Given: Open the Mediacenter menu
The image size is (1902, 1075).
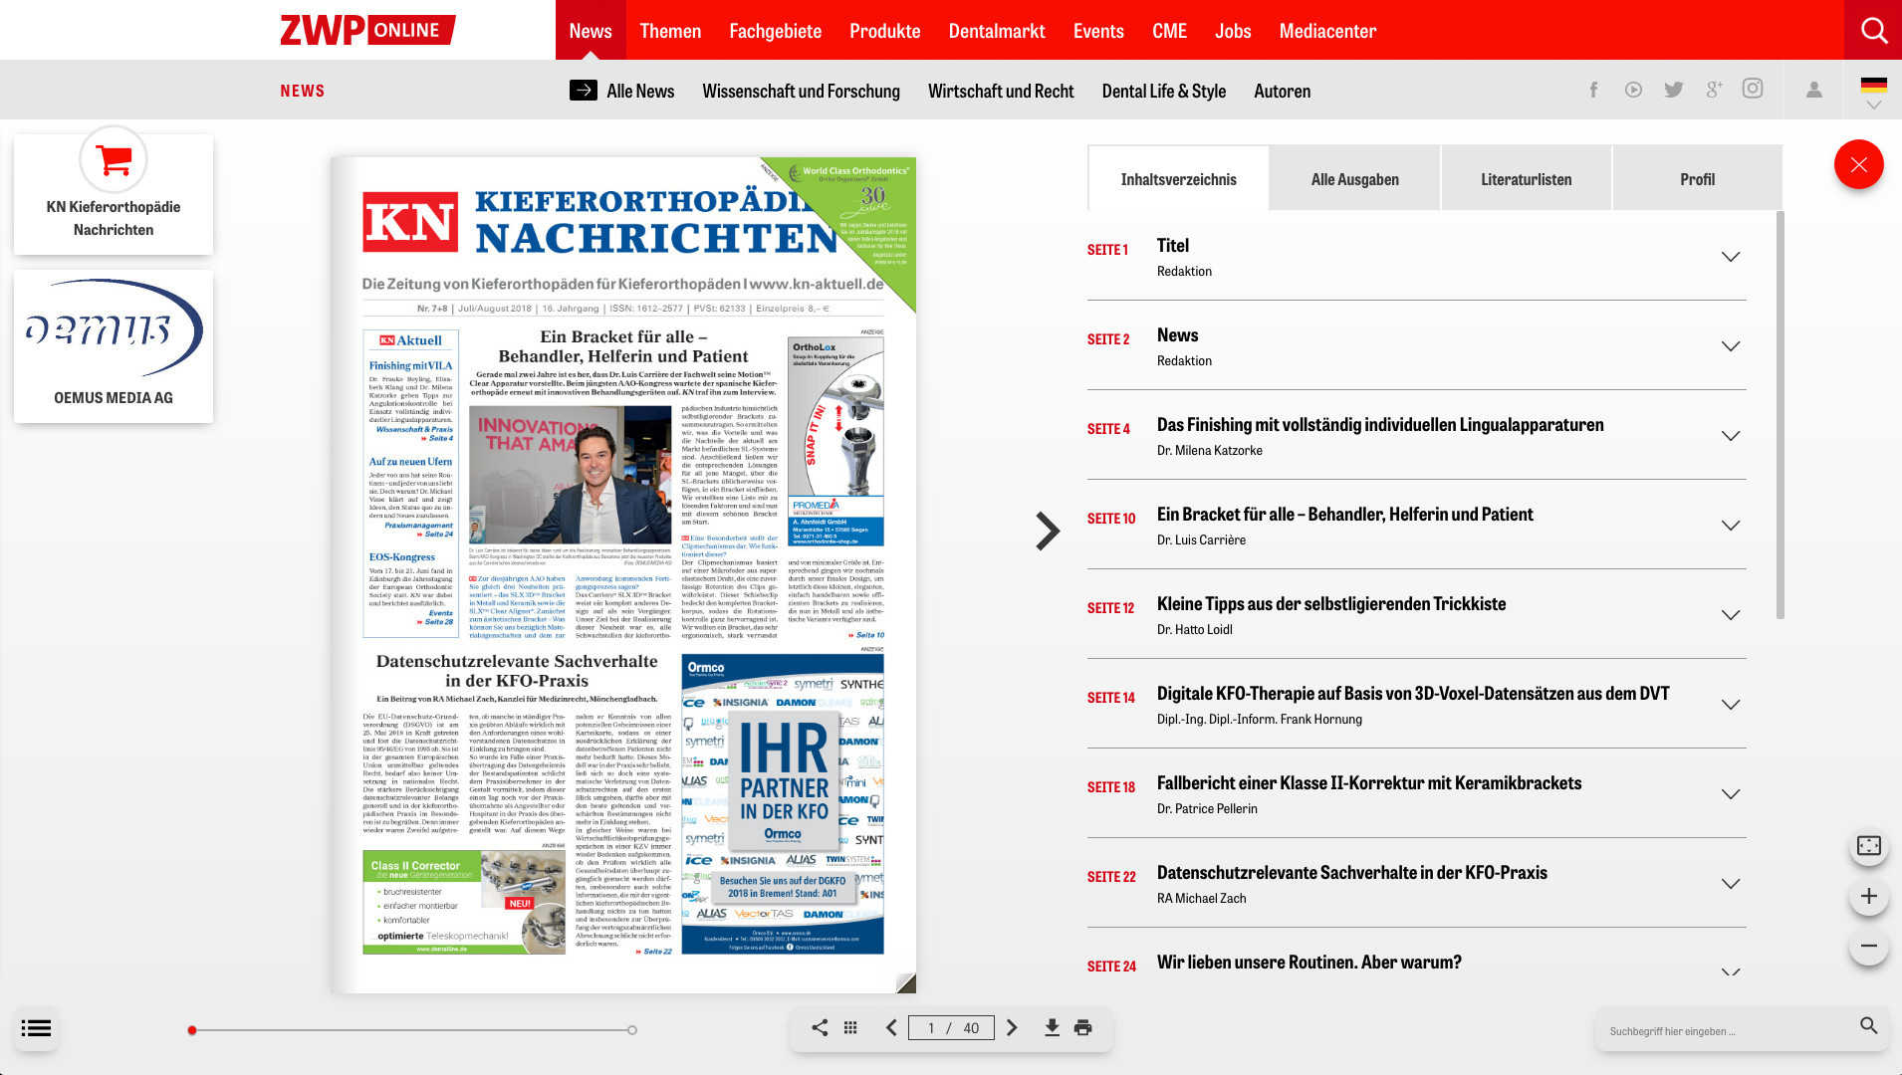Looking at the screenshot, I should click(x=1327, y=30).
